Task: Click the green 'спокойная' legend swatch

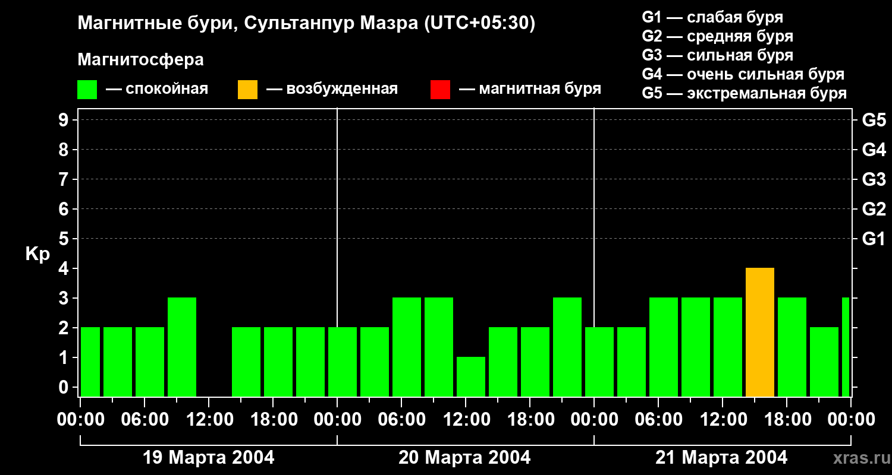Action: coord(87,90)
